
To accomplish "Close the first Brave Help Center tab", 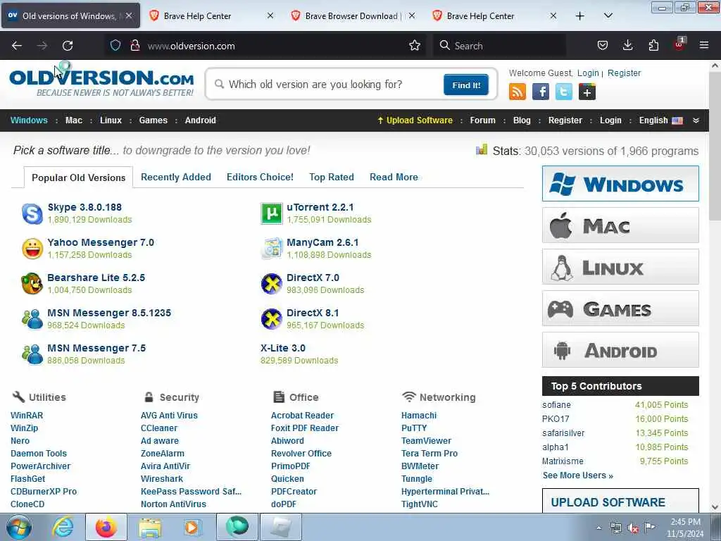I will 270,15.
